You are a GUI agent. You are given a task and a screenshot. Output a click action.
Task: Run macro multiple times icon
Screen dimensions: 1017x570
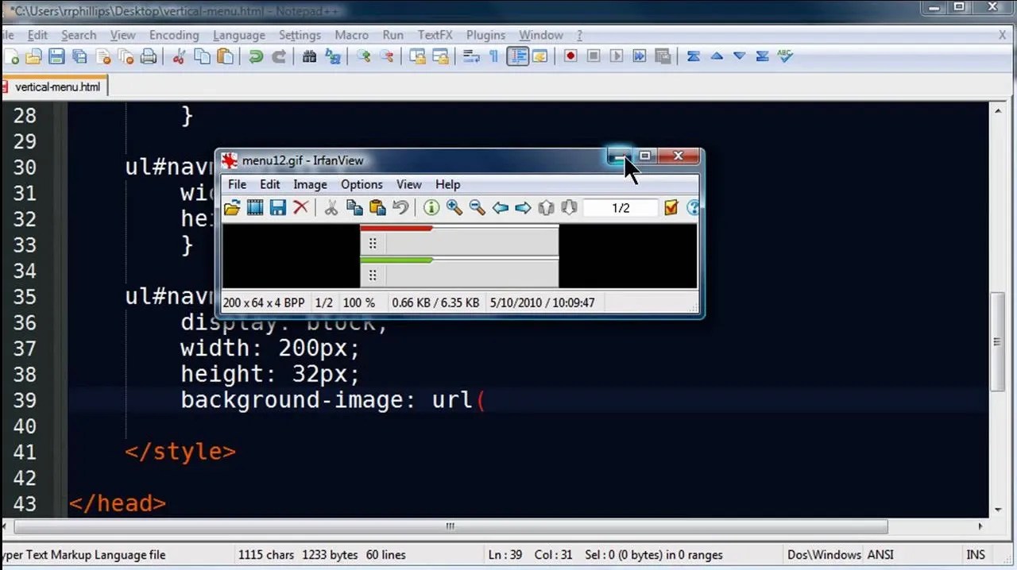[x=640, y=56]
